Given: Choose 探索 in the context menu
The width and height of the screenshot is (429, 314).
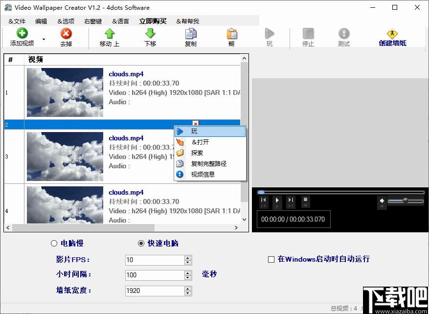Looking at the screenshot, I should point(210,153).
